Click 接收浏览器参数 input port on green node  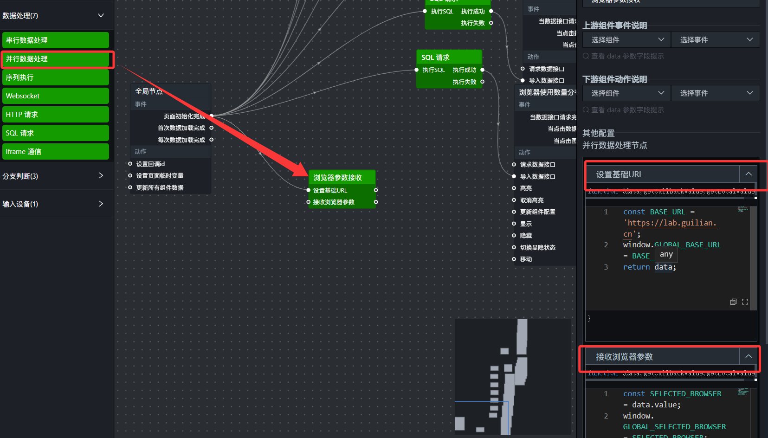(x=309, y=202)
